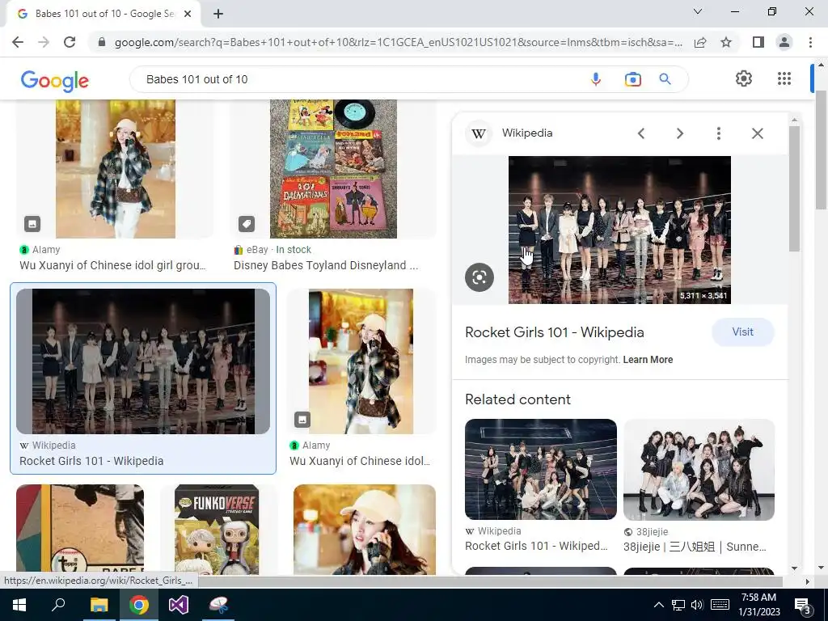Open Rocket Girls 101 - Wikipedia title
This screenshot has height=621, width=828.
click(x=555, y=332)
